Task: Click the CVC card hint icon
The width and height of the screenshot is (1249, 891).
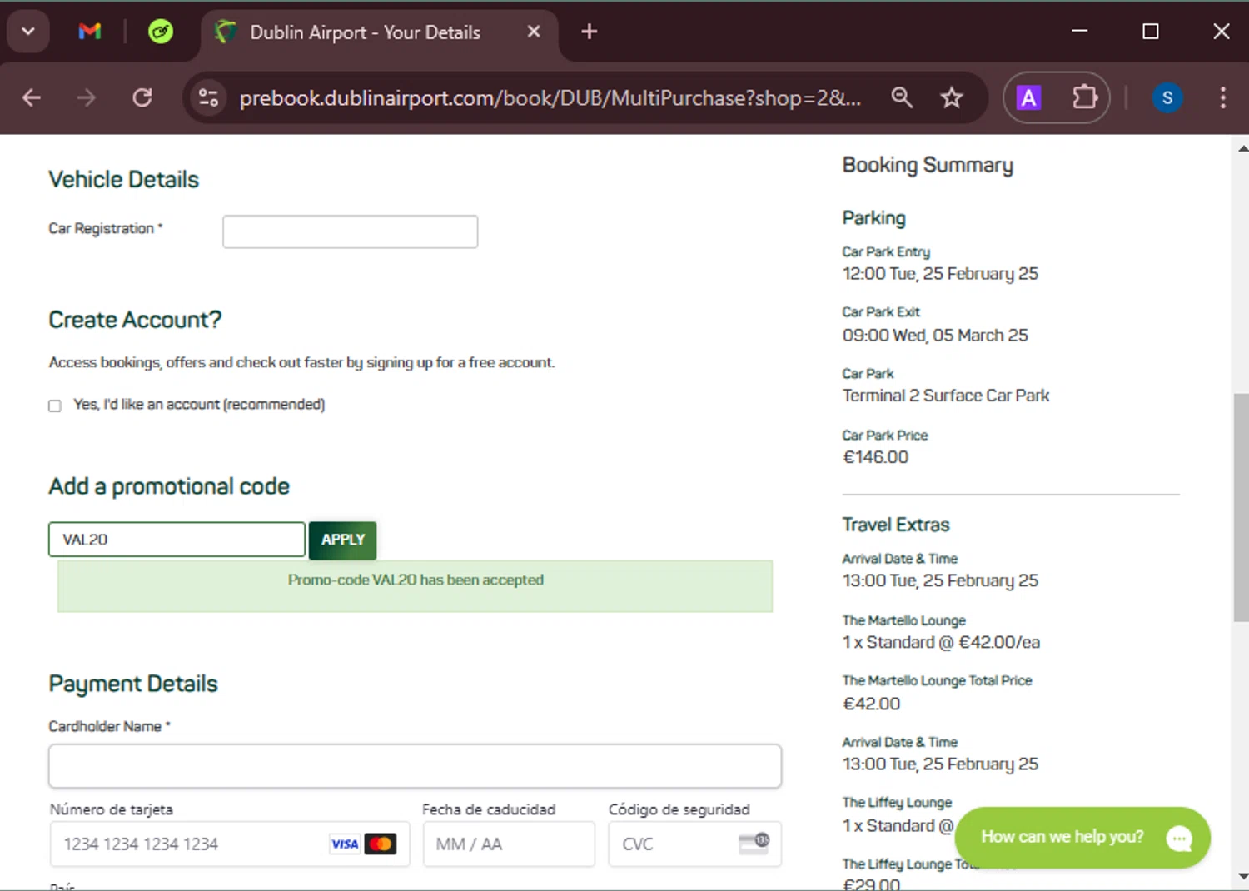Action: click(x=754, y=844)
